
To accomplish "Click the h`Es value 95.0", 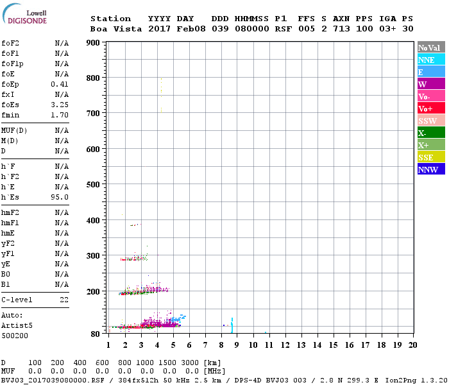I will click(60, 198).
